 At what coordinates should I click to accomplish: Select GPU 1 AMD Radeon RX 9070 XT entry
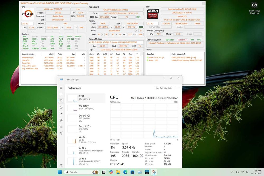point(86,161)
